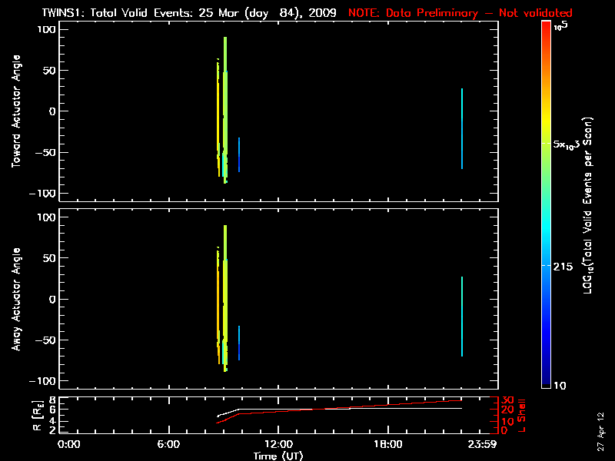
Task: Click the 12:00 time tick label
Action: click(x=278, y=445)
